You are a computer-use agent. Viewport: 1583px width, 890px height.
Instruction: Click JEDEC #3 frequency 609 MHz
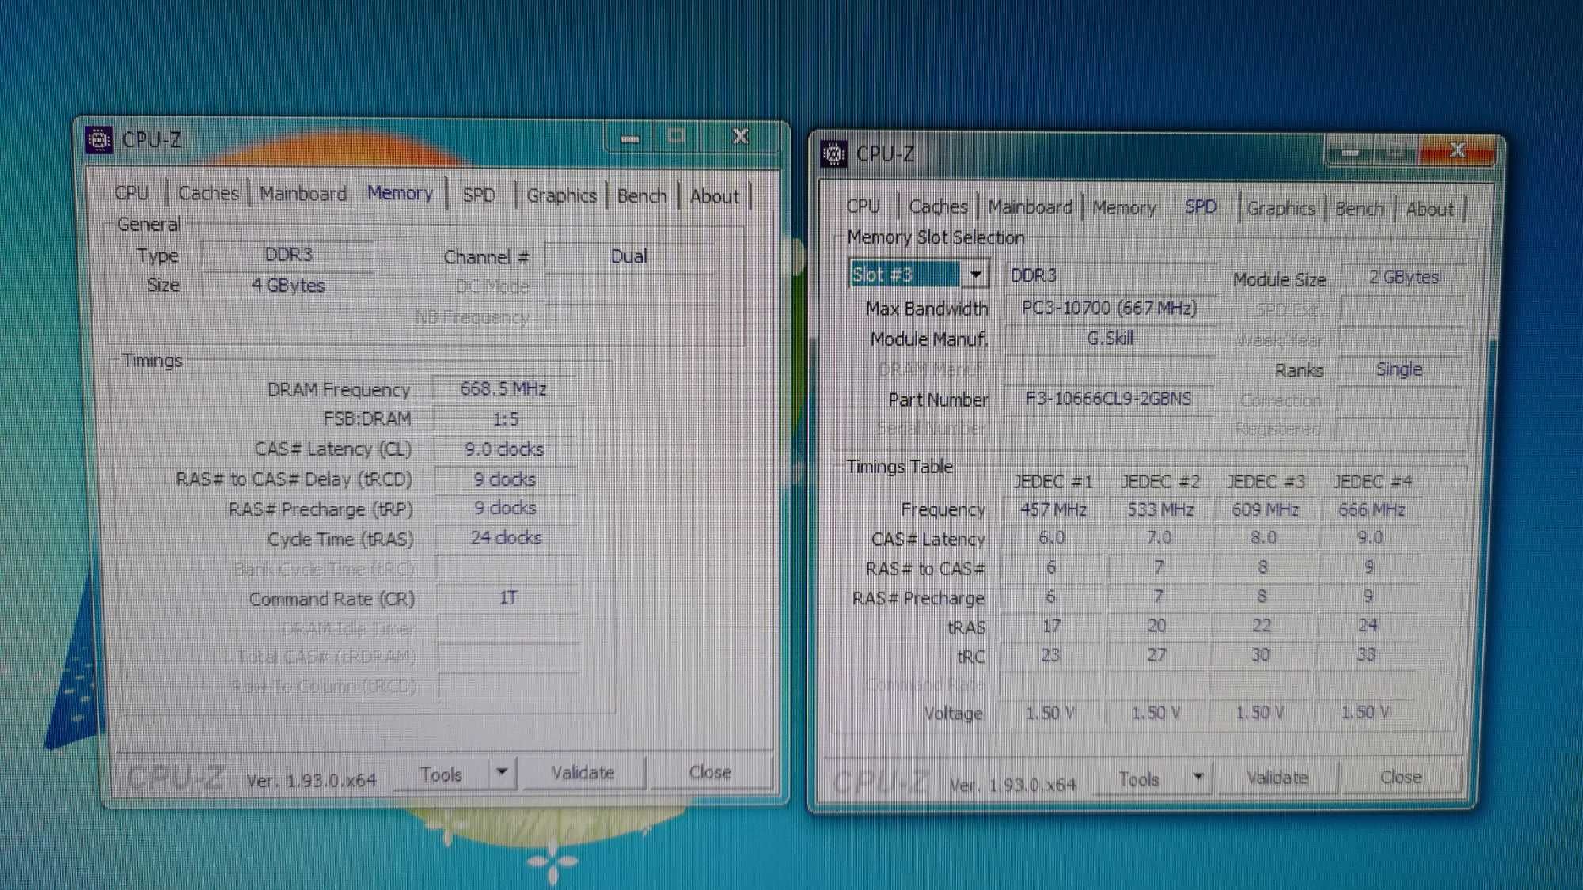1266,510
